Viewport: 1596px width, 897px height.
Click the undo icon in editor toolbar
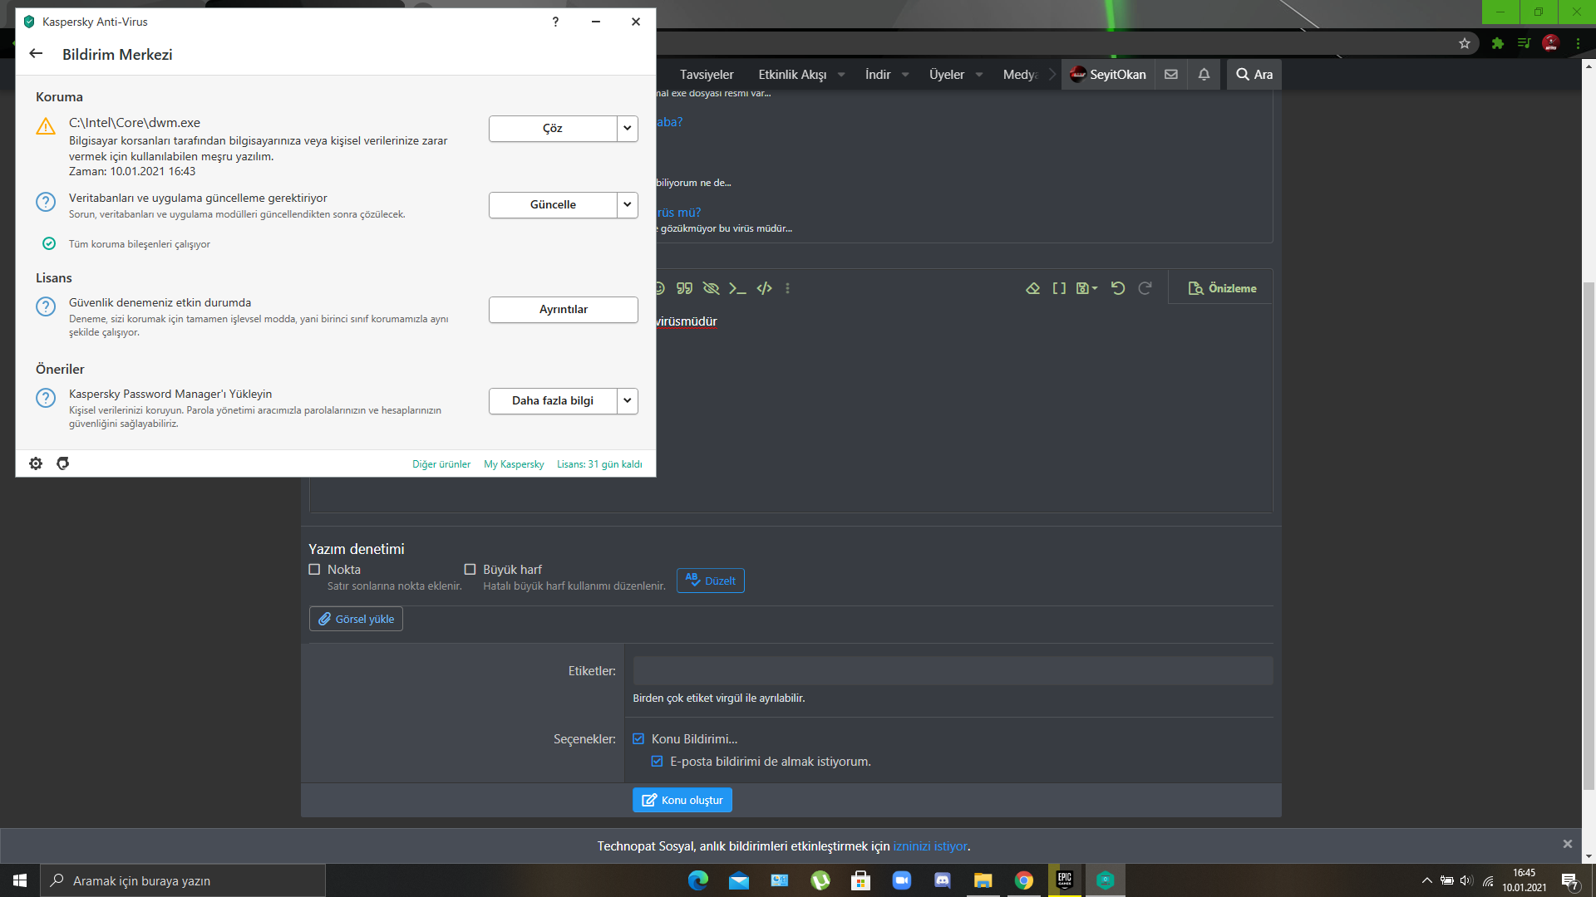pos(1118,288)
